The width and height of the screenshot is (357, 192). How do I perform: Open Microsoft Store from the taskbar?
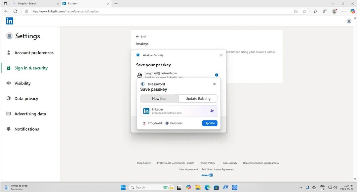coord(216,187)
